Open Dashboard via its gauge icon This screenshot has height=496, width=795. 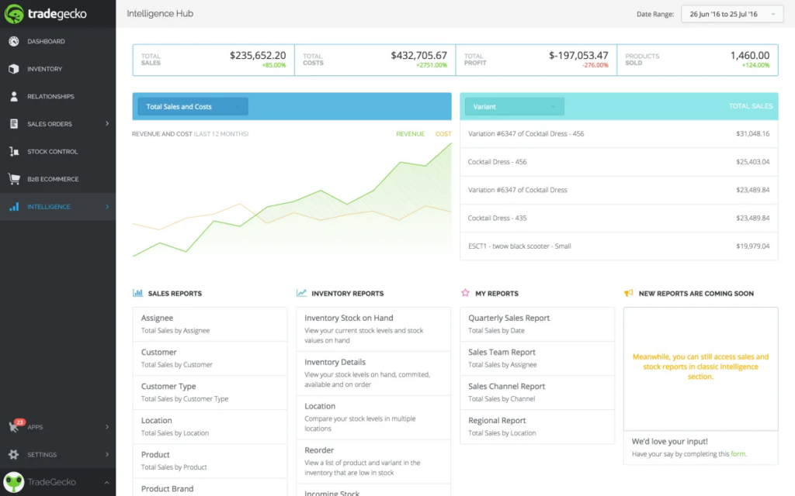[14, 41]
